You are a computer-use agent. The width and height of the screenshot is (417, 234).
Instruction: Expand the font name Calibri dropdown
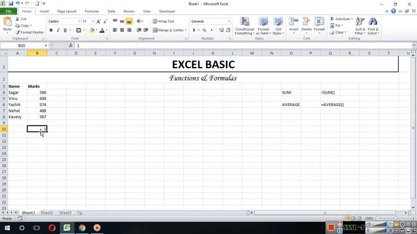tap(79, 21)
